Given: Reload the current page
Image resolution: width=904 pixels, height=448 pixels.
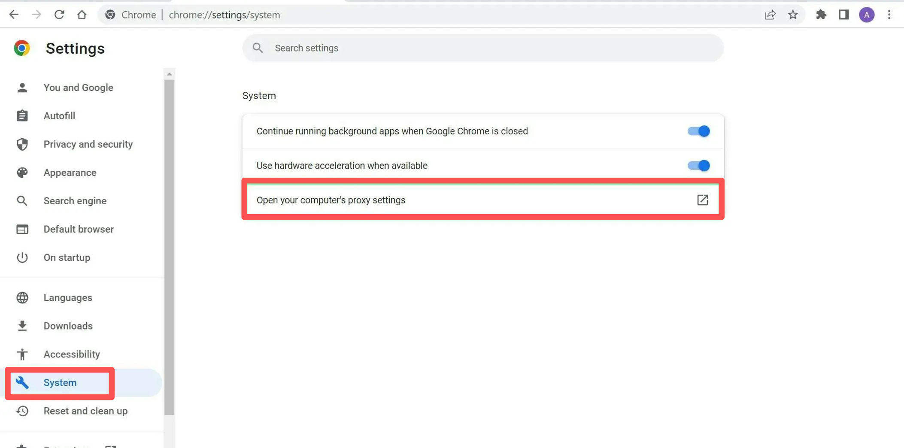Looking at the screenshot, I should pyautogui.click(x=59, y=15).
